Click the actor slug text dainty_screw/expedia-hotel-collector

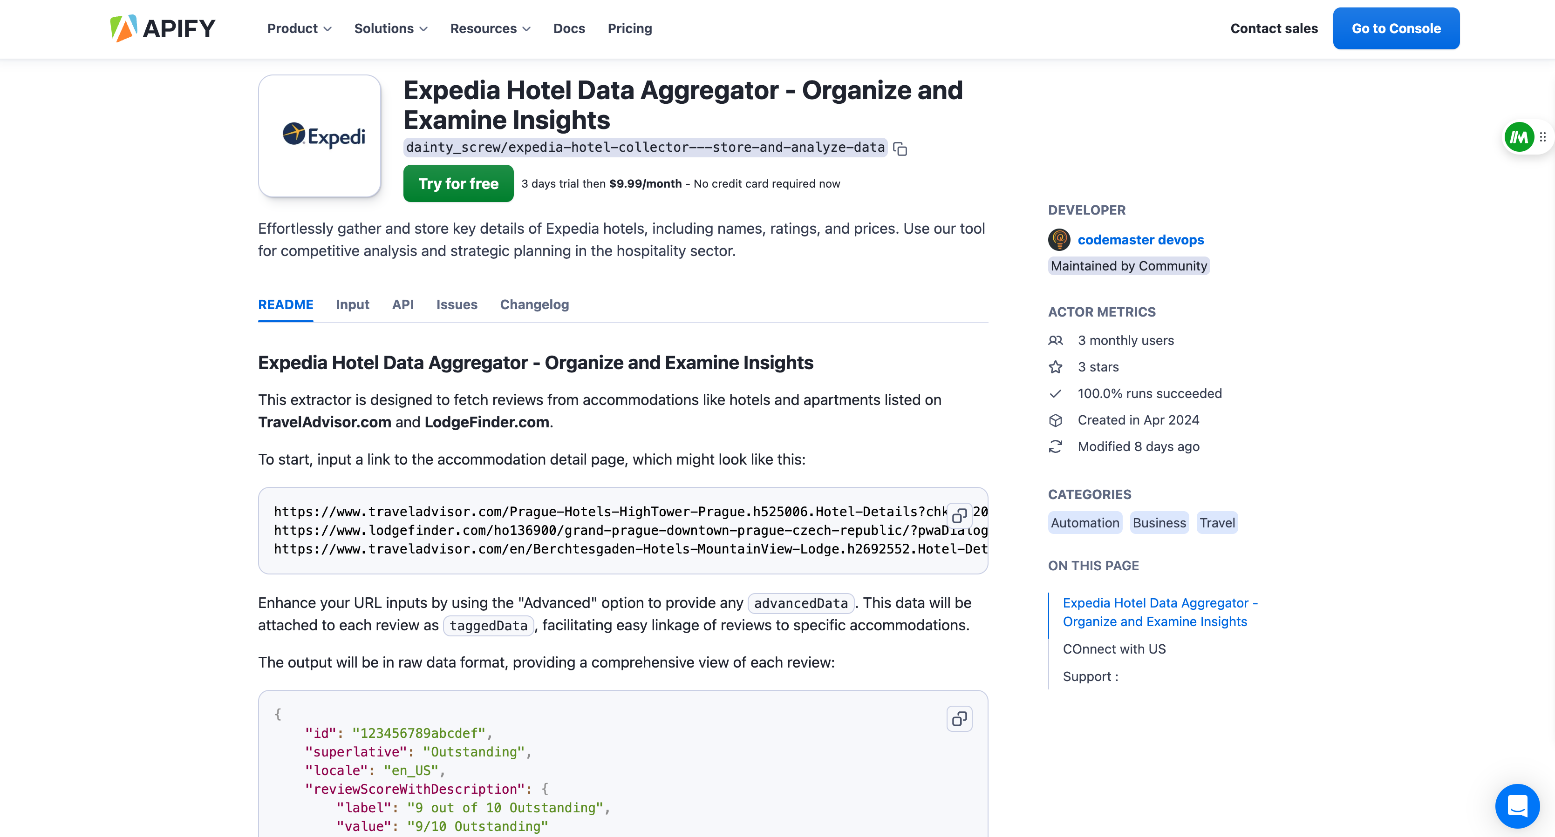click(645, 147)
